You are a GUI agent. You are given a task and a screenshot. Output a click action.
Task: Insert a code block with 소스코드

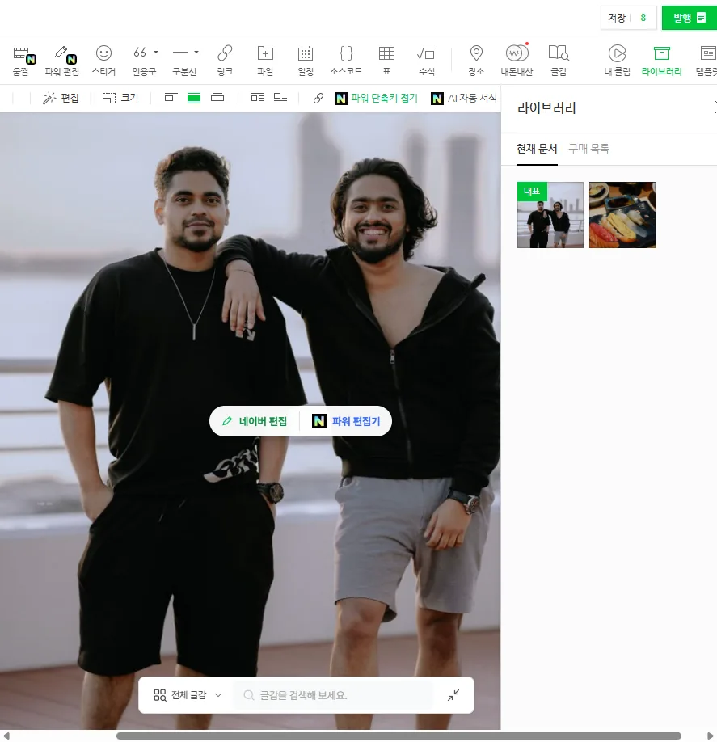[x=346, y=61]
